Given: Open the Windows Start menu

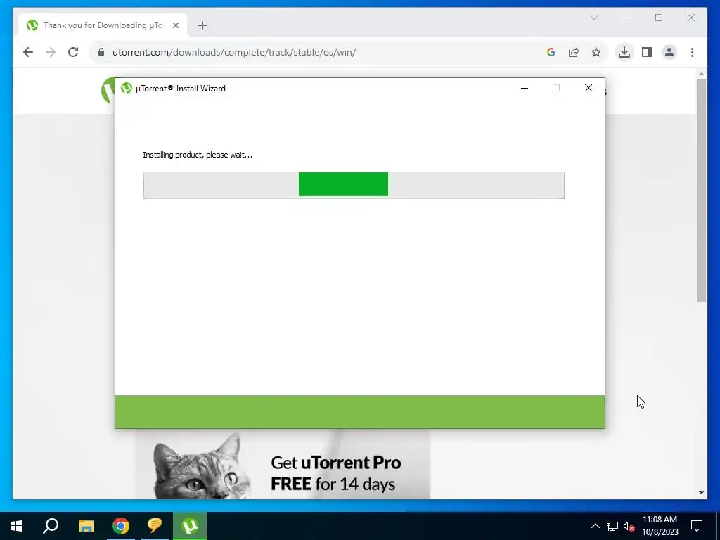Looking at the screenshot, I should tap(17, 526).
